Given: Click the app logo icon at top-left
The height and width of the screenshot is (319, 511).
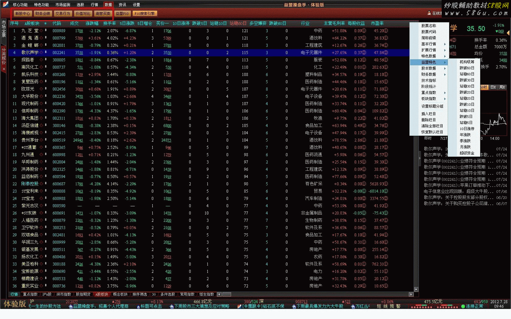Looking at the screenshot, I should pyautogui.click(x=5, y=4).
